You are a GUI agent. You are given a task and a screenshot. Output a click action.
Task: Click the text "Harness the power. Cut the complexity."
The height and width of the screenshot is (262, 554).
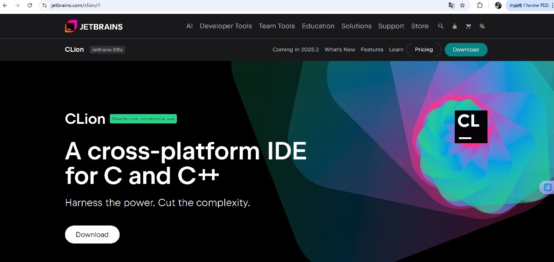point(157,202)
